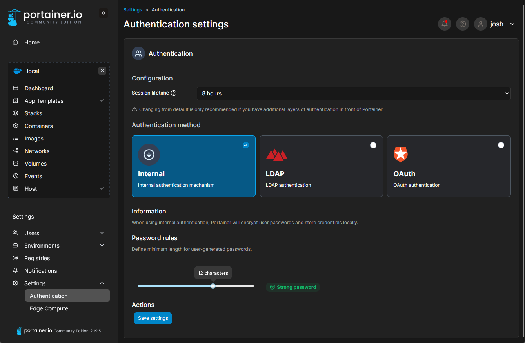Select the Authentication submenu item
The image size is (525, 343).
pos(67,296)
